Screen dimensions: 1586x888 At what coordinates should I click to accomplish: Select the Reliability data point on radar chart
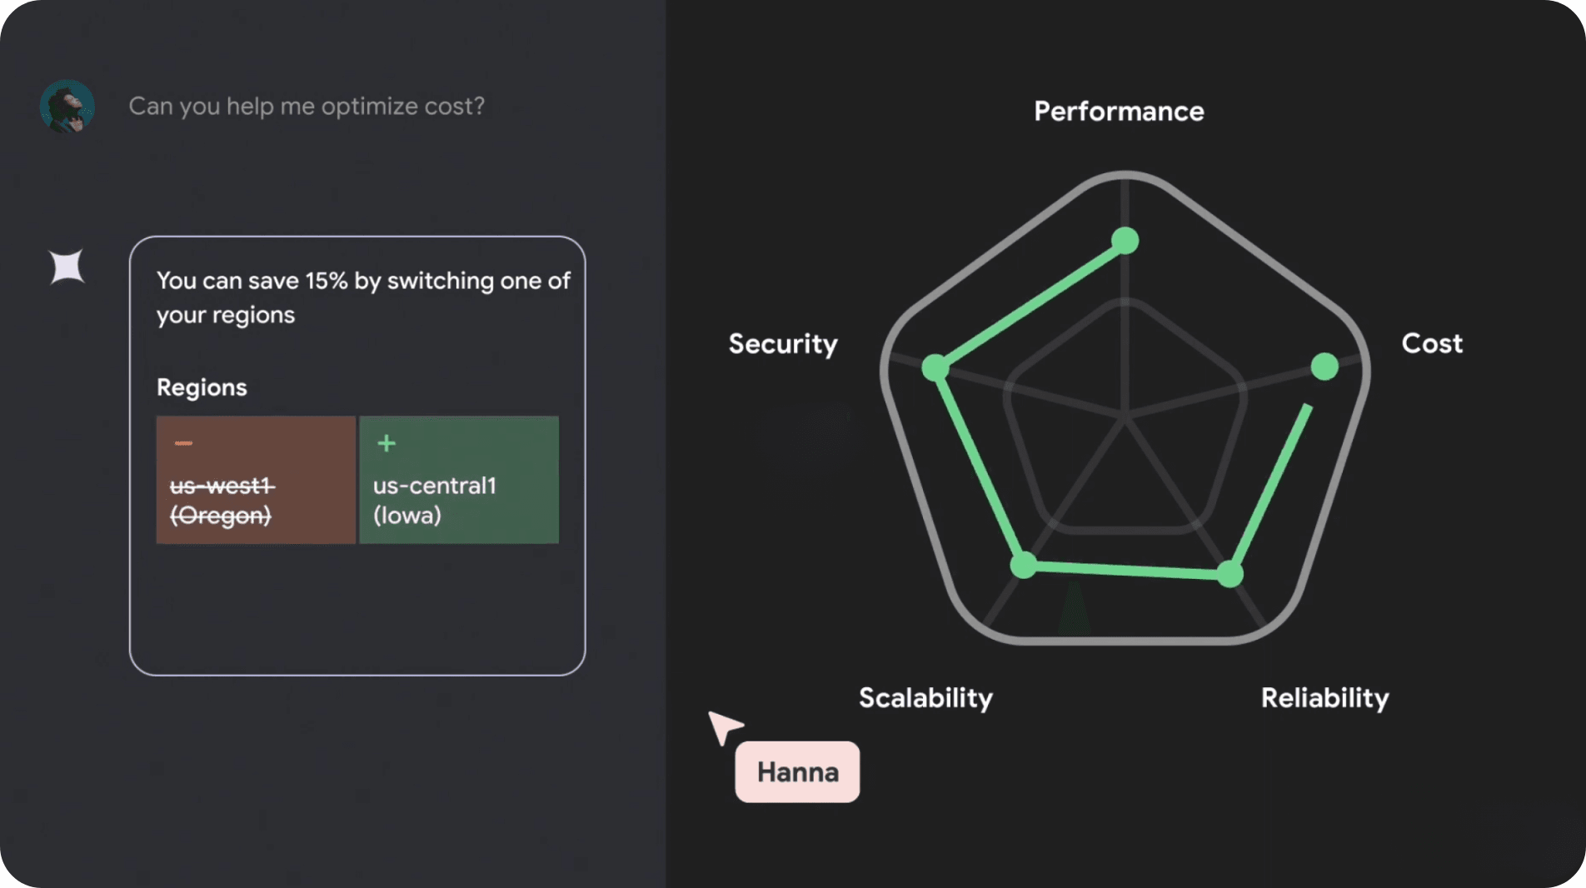tap(1230, 574)
